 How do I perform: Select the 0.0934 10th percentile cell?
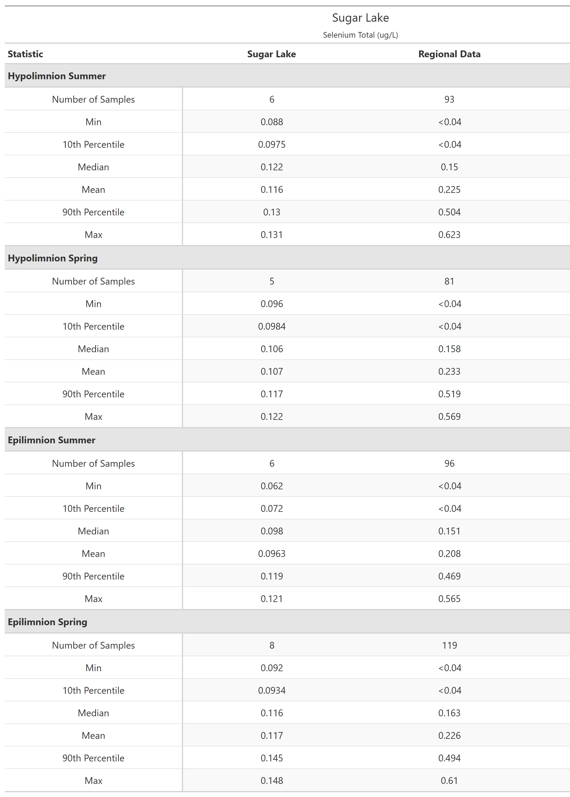[x=271, y=690]
